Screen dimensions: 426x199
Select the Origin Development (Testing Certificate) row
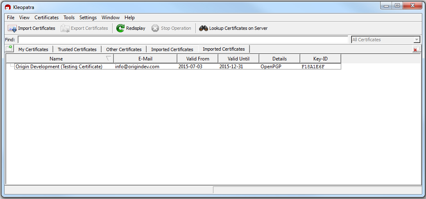(x=178, y=67)
